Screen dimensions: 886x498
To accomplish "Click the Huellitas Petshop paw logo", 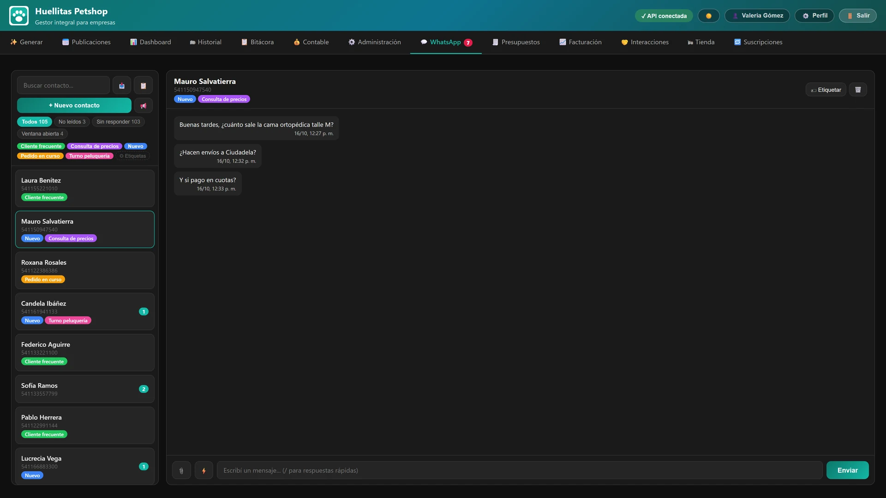I will 19,16.
